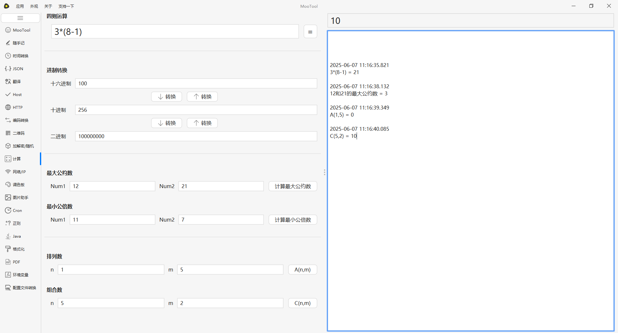
Task: Open the 网络/IP network tool icon
Action: [x=8, y=172]
